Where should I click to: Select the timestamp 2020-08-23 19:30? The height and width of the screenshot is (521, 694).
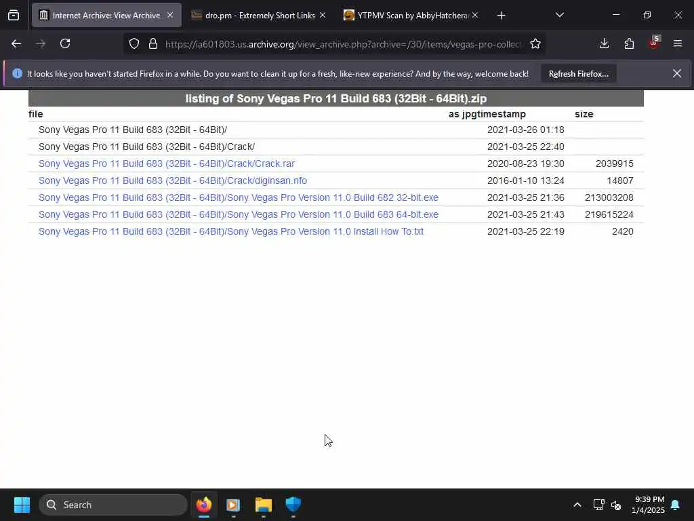point(525,163)
